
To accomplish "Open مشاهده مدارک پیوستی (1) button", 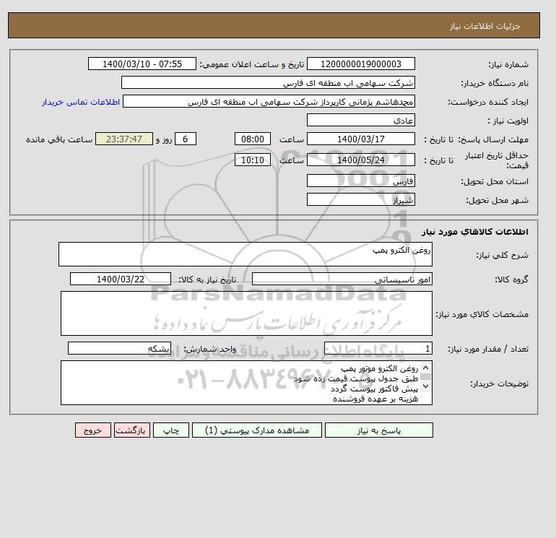I will tap(257, 430).
